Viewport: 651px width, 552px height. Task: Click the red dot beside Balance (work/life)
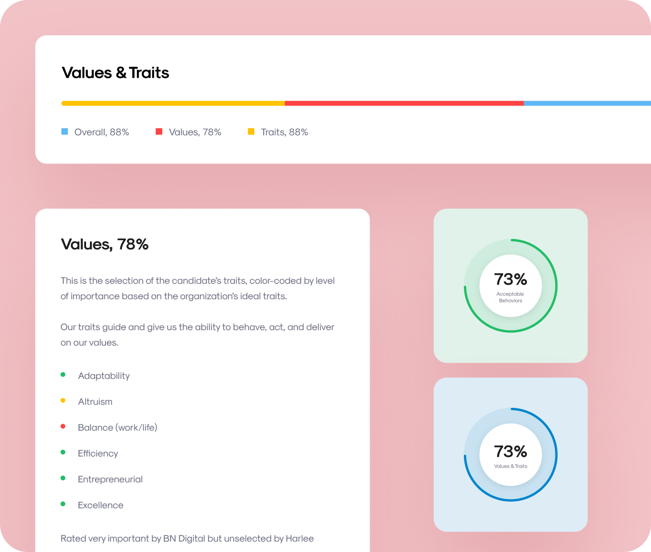[63, 426]
